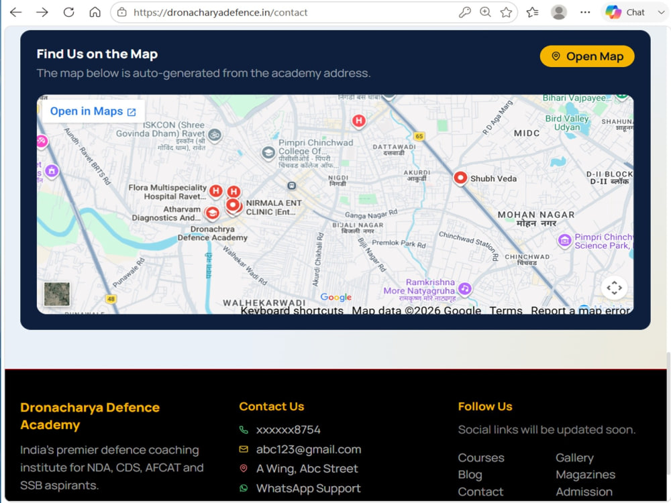
Task: Click Pimpri Chinchwad College marker icon
Action: (x=268, y=153)
